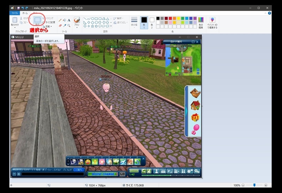
Task: Click the Cut (切り取り) button
Action: (25, 18)
